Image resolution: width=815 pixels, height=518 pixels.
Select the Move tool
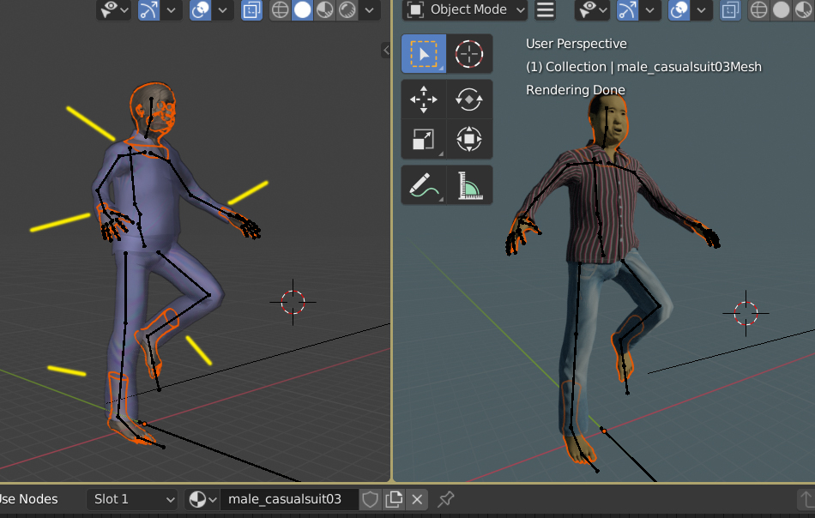pyautogui.click(x=424, y=99)
